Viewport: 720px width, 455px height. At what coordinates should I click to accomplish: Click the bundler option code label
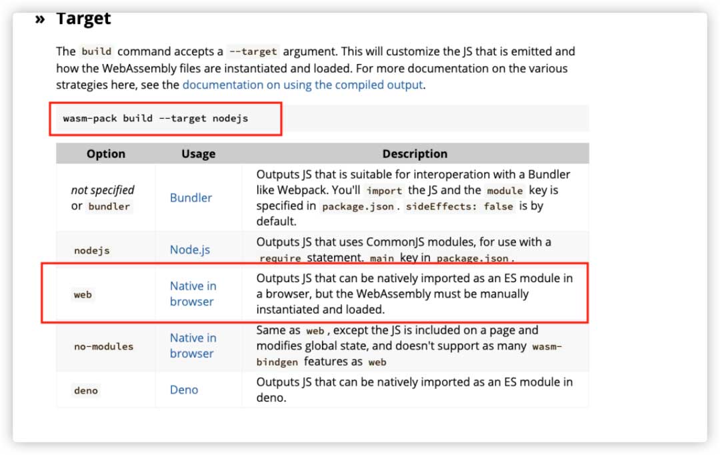pyautogui.click(x=109, y=206)
